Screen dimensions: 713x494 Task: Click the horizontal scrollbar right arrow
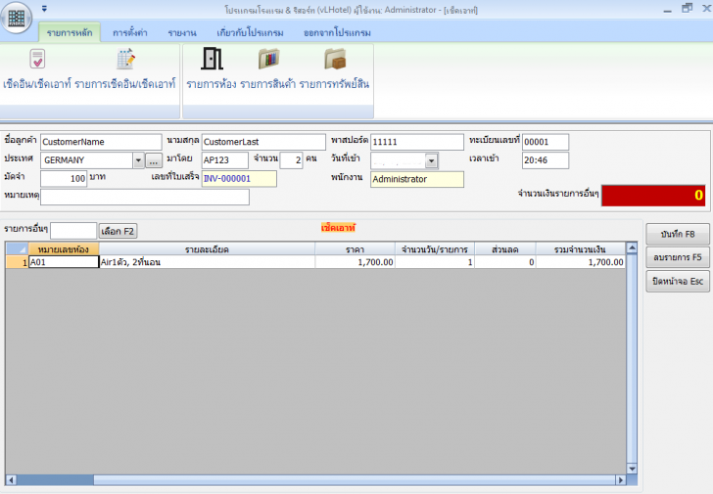click(x=620, y=480)
